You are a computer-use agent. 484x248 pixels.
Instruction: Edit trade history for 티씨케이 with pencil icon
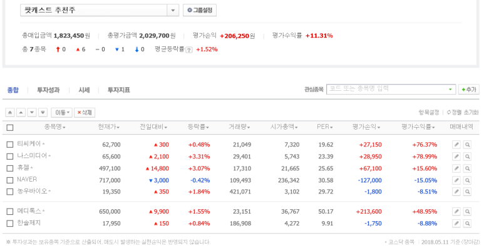456,144
